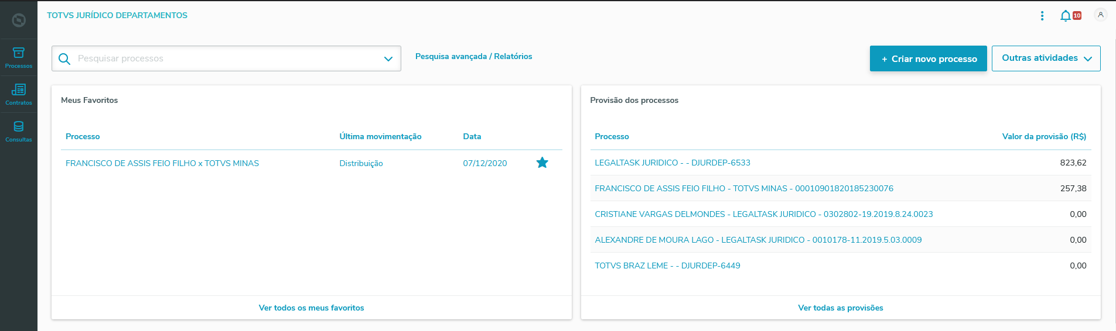Click the 0,00 value for CRISTIANE VARGAS
The image size is (1116, 331).
click(x=1078, y=214)
